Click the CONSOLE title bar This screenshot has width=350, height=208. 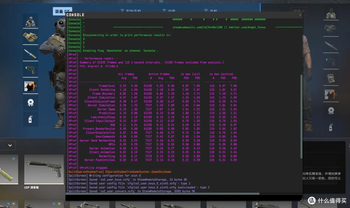184,15
